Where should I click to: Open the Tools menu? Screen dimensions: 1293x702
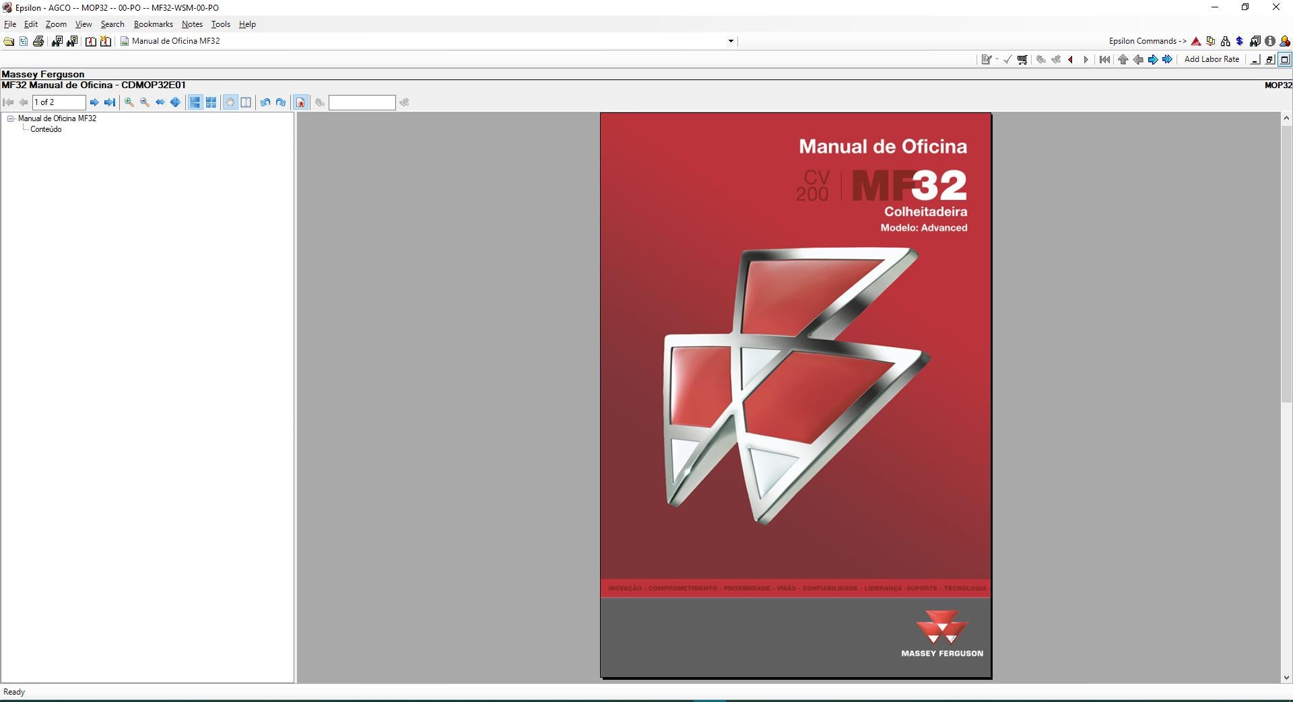220,24
